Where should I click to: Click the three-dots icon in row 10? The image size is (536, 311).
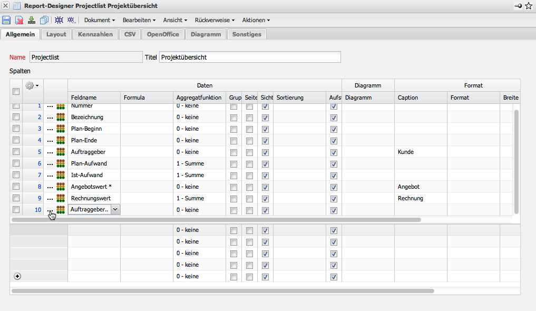click(x=50, y=210)
